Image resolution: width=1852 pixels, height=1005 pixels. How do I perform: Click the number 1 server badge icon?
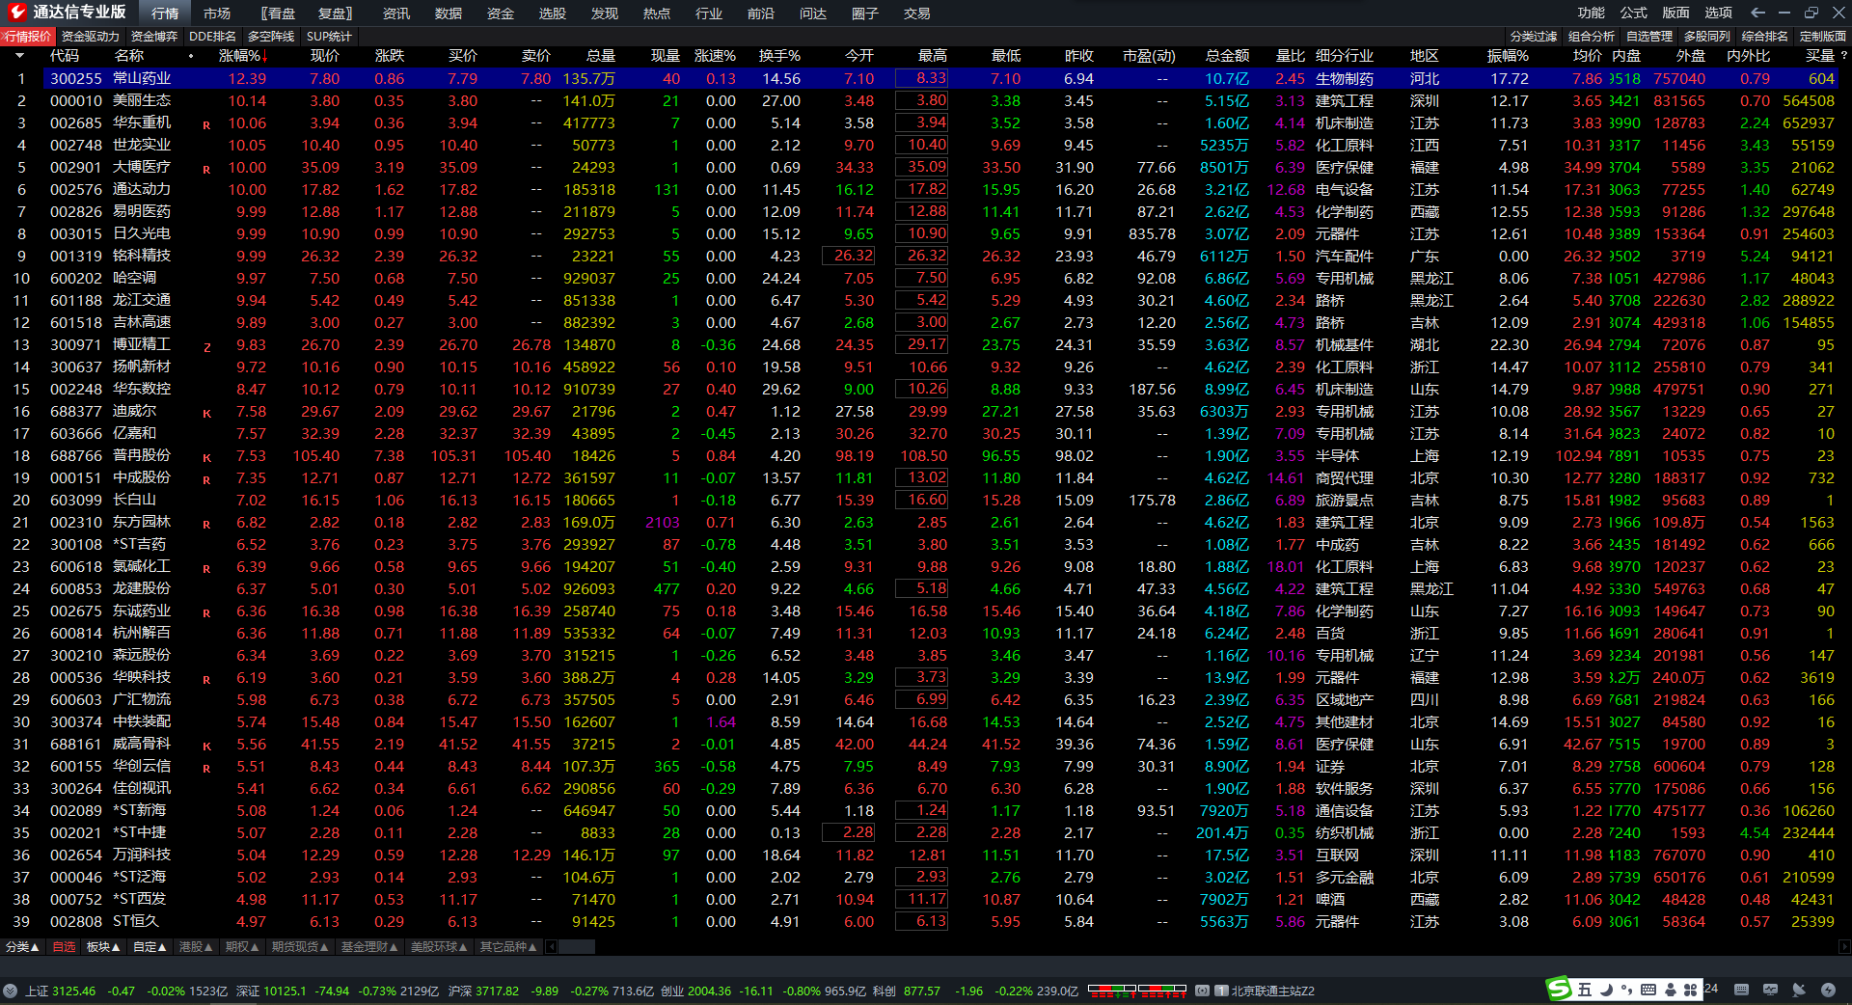point(1221,991)
